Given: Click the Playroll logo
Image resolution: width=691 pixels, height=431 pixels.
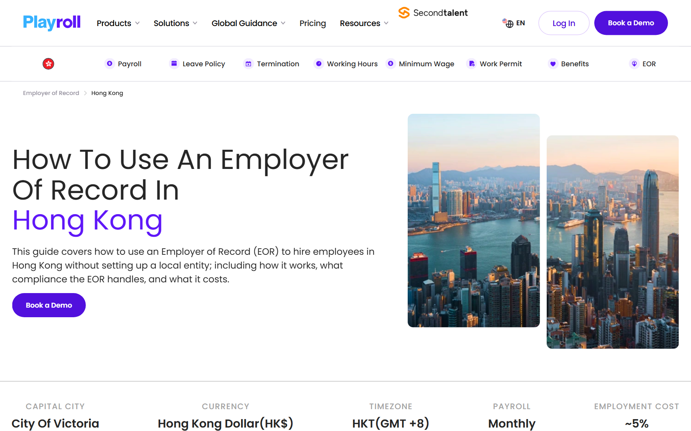Looking at the screenshot, I should pos(52,23).
